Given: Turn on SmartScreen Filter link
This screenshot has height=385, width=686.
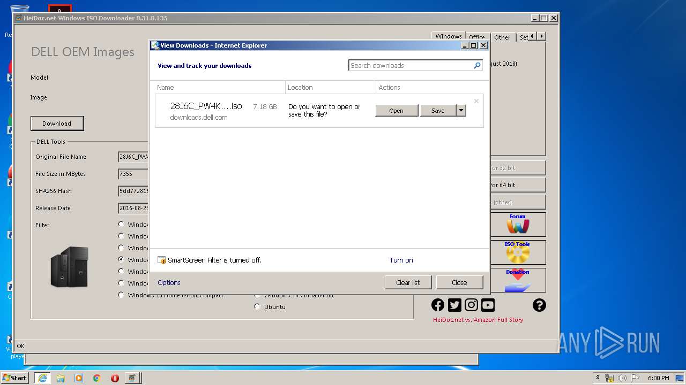Looking at the screenshot, I should click(401, 260).
